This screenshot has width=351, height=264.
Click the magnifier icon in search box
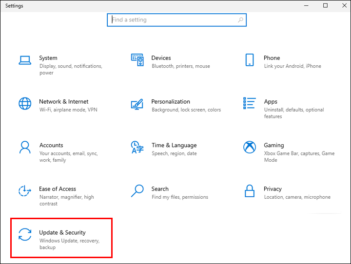point(240,20)
